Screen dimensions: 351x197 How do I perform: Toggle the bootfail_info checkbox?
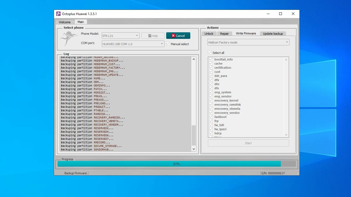211,59
